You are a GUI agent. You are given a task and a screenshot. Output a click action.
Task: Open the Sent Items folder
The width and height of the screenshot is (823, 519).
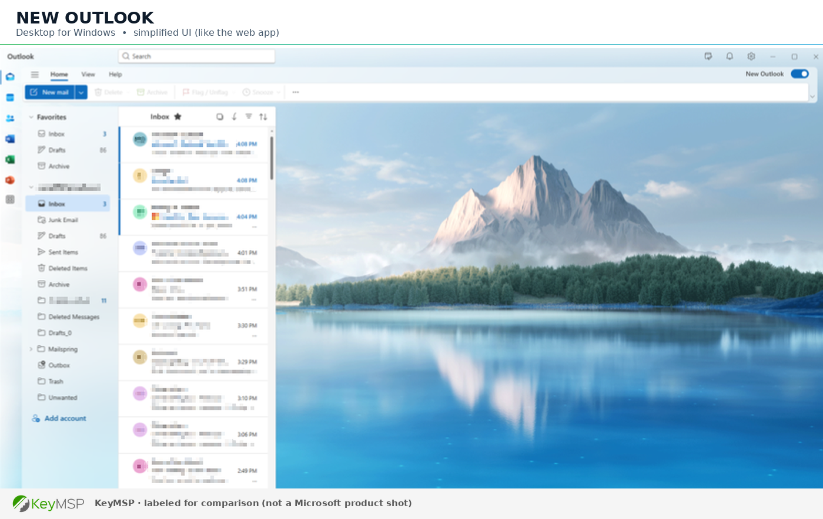68,252
